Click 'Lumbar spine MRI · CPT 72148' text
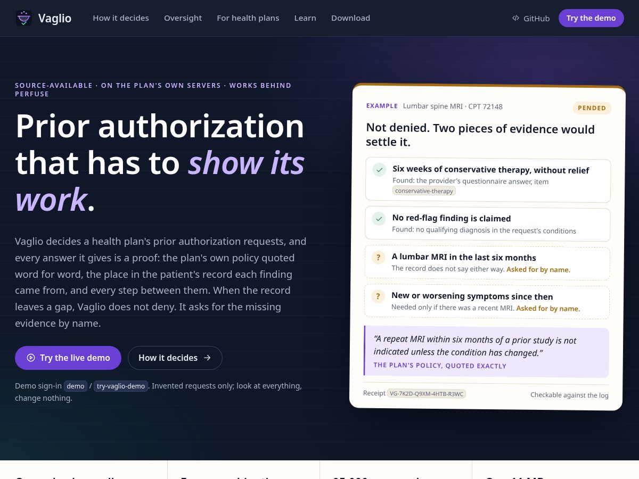Image resolution: width=639 pixels, height=479 pixels. pos(453,106)
